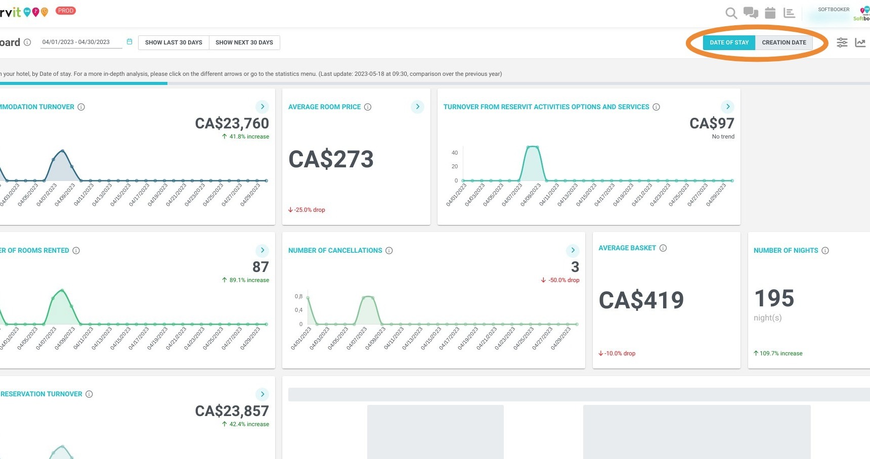This screenshot has width=870, height=459.
Task: Expand Reservit Activities turnover details arrow
Action: pos(727,107)
